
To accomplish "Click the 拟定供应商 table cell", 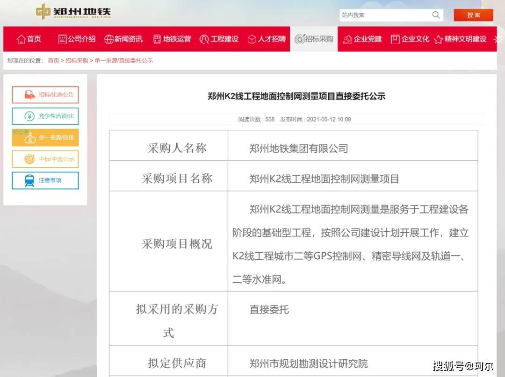I will click(x=168, y=361).
